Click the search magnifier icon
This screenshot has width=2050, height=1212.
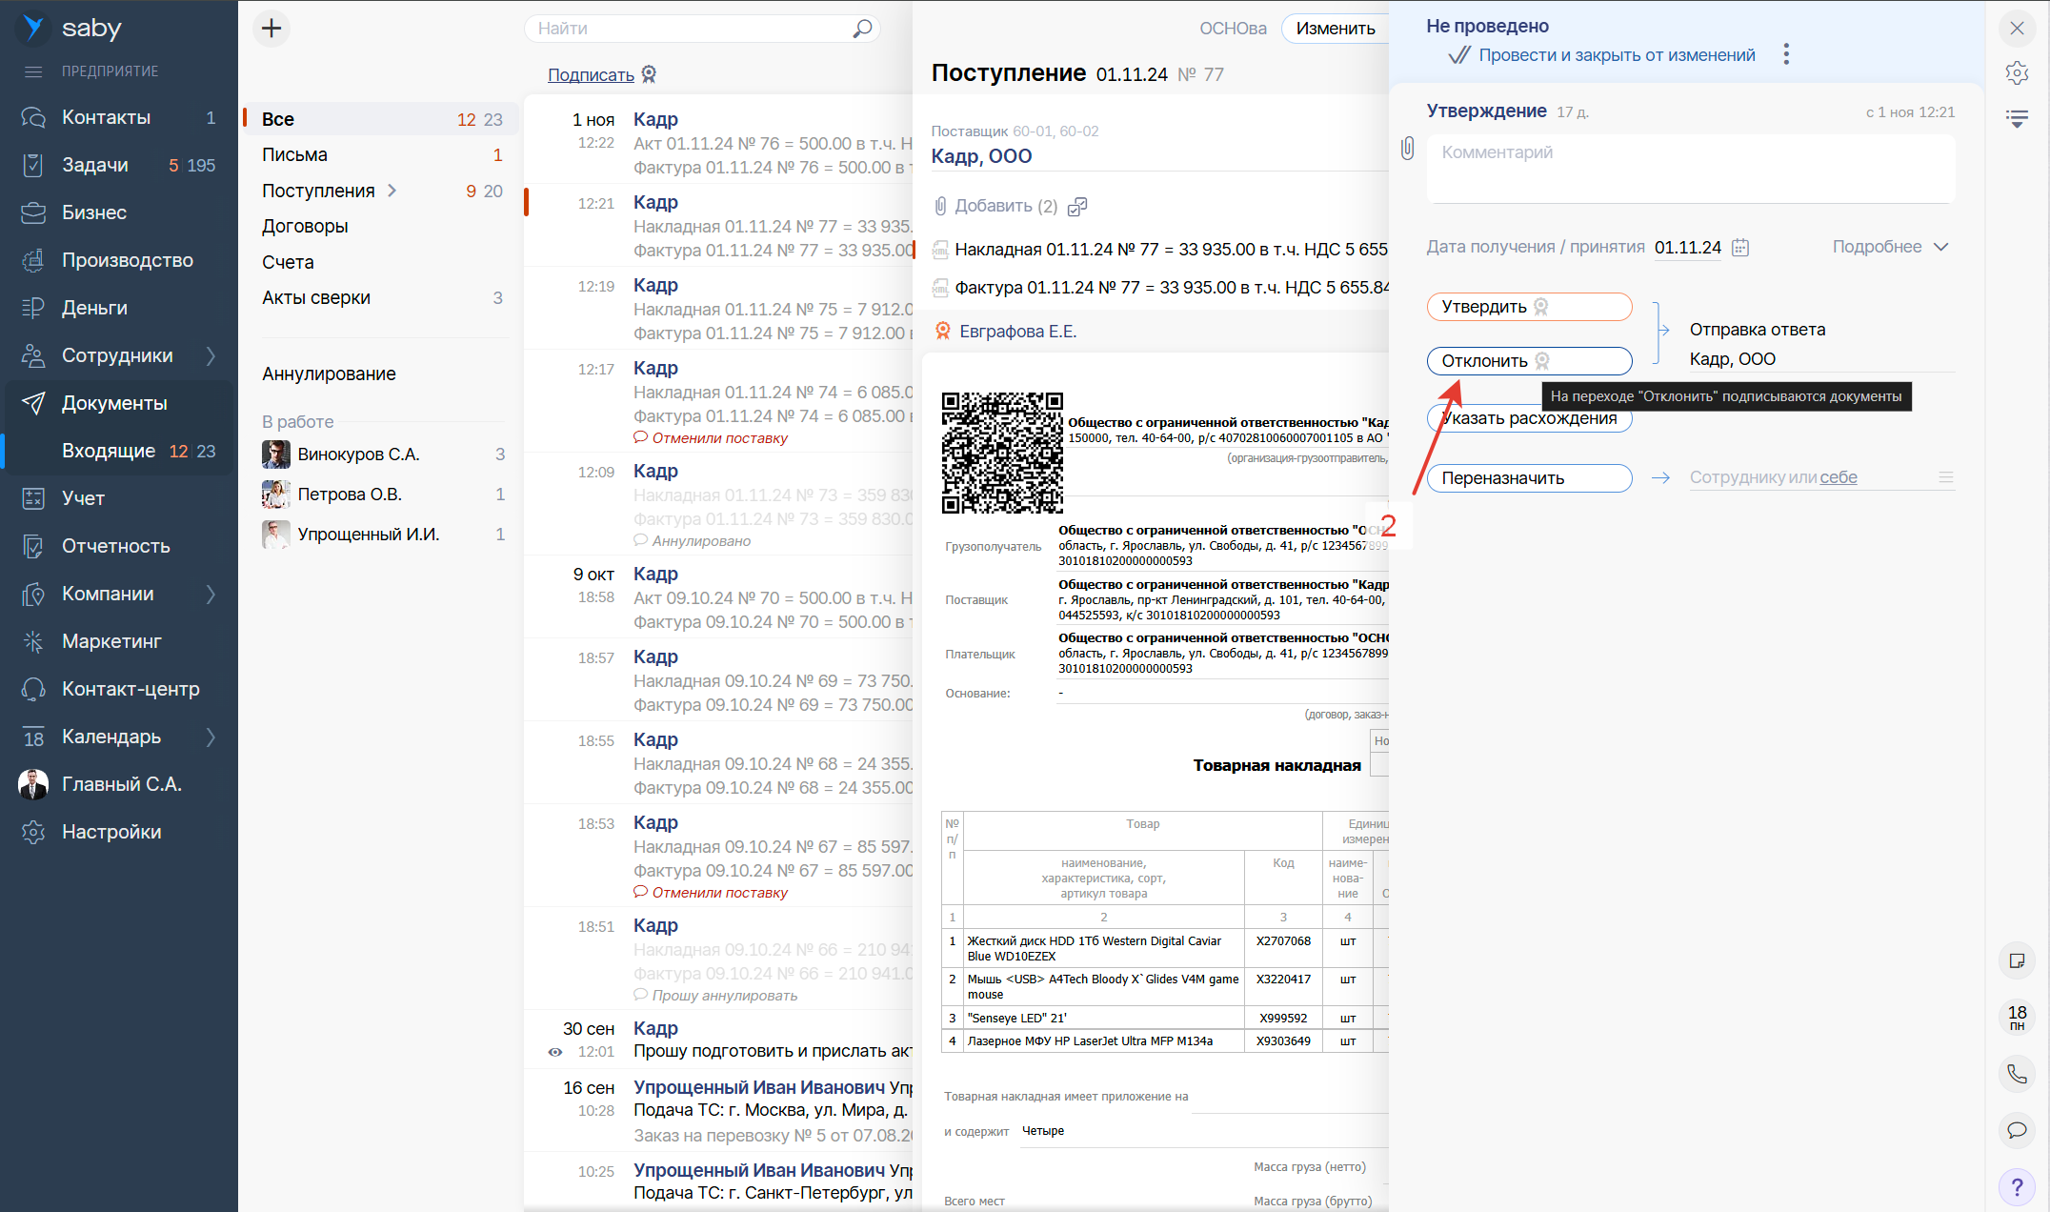861,29
